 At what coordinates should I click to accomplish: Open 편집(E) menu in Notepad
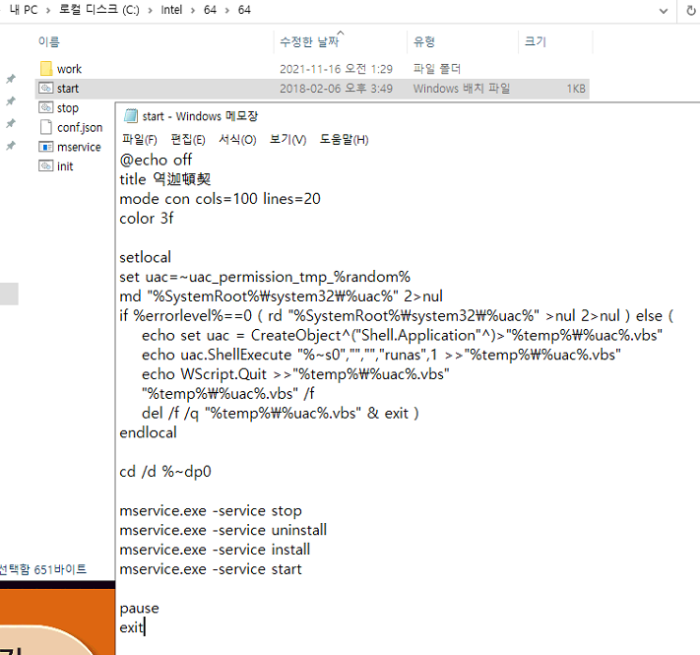tap(188, 140)
